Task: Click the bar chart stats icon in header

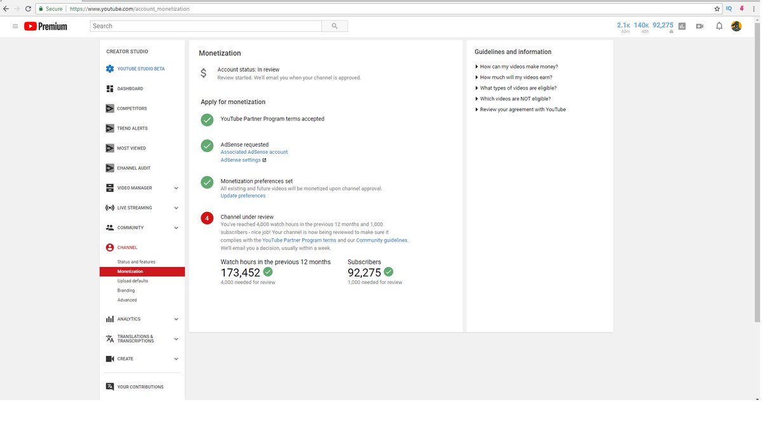Action: click(682, 26)
